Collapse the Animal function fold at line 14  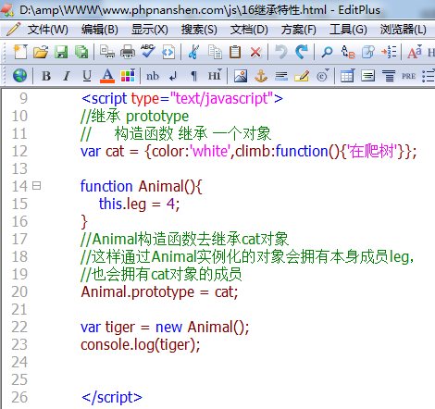36,186
